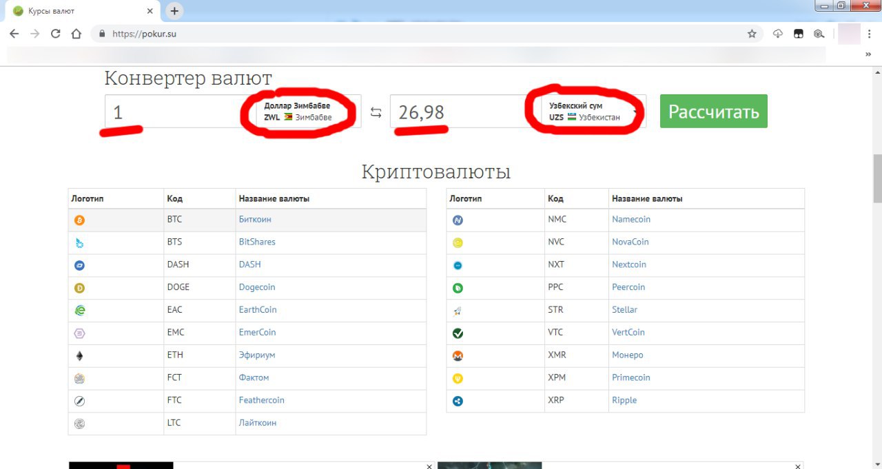The width and height of the screenshot is (882, 469).
Task: Open a new browser tab
Action: [174, 11]
